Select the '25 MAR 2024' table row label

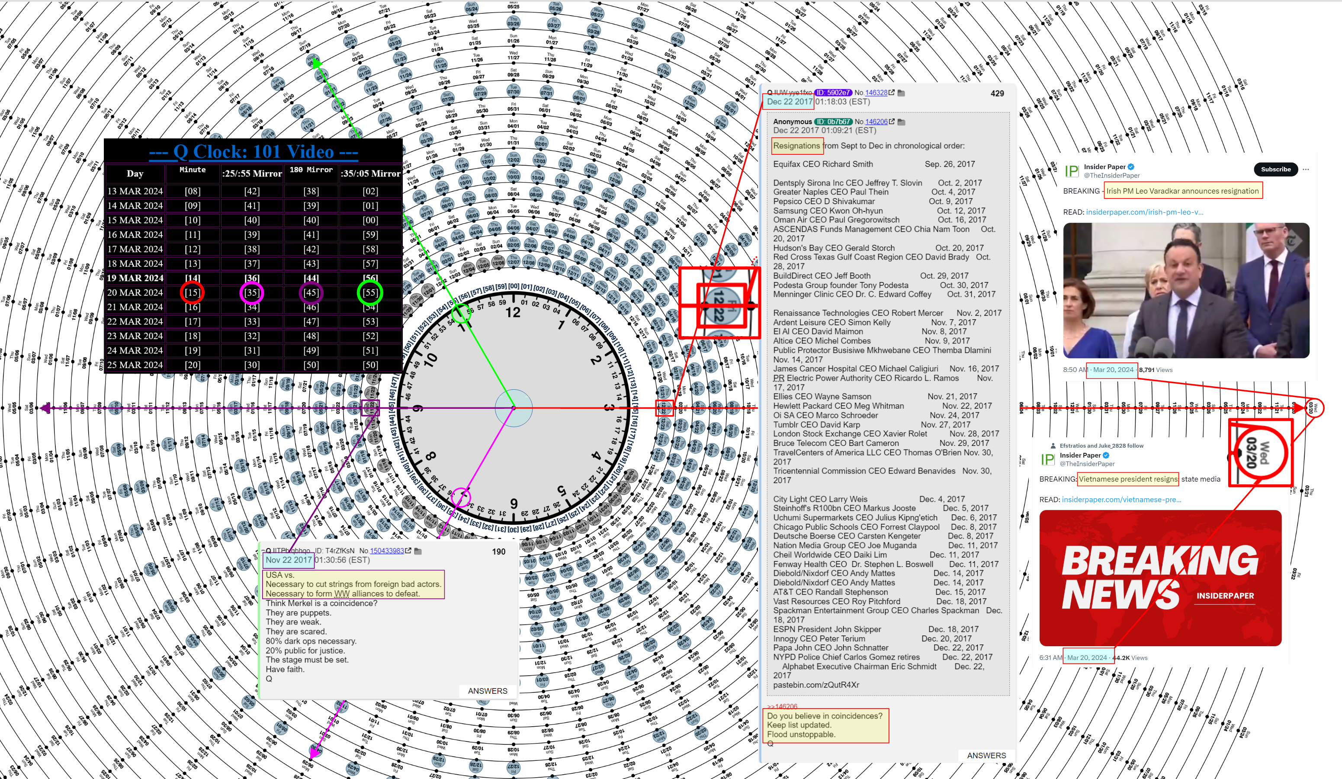pos(135,365)
